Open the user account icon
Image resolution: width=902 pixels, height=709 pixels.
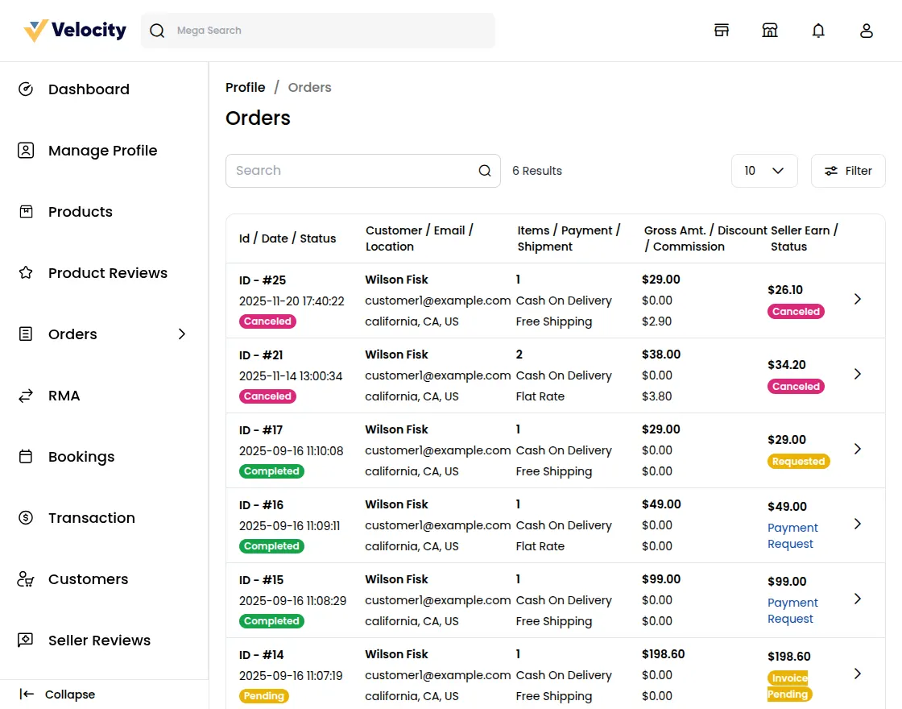pos(867,31)
